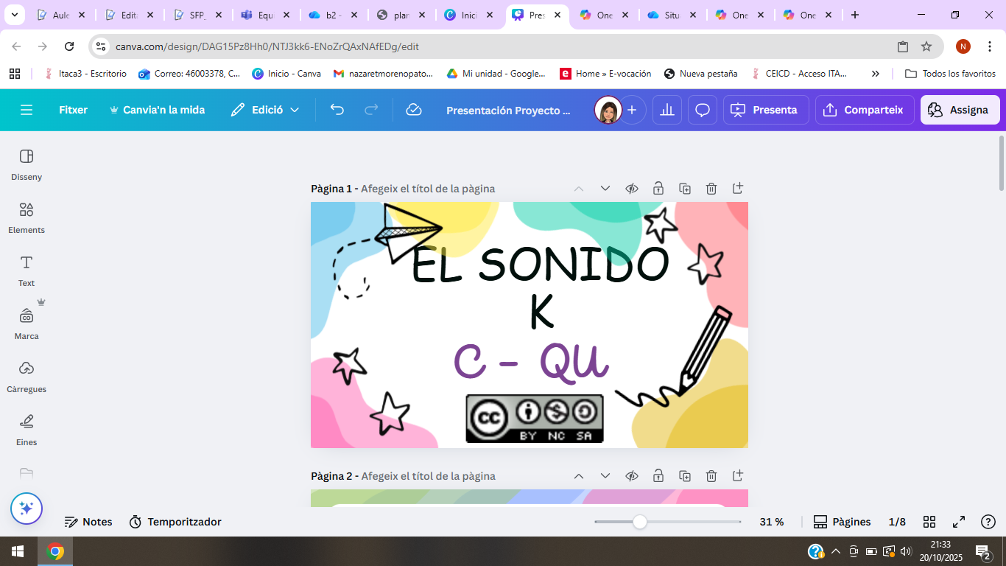Viewport: 1006px width, 566px height.
Task: Click the undo arrow in toolbar
Action: tap(337, 110)
